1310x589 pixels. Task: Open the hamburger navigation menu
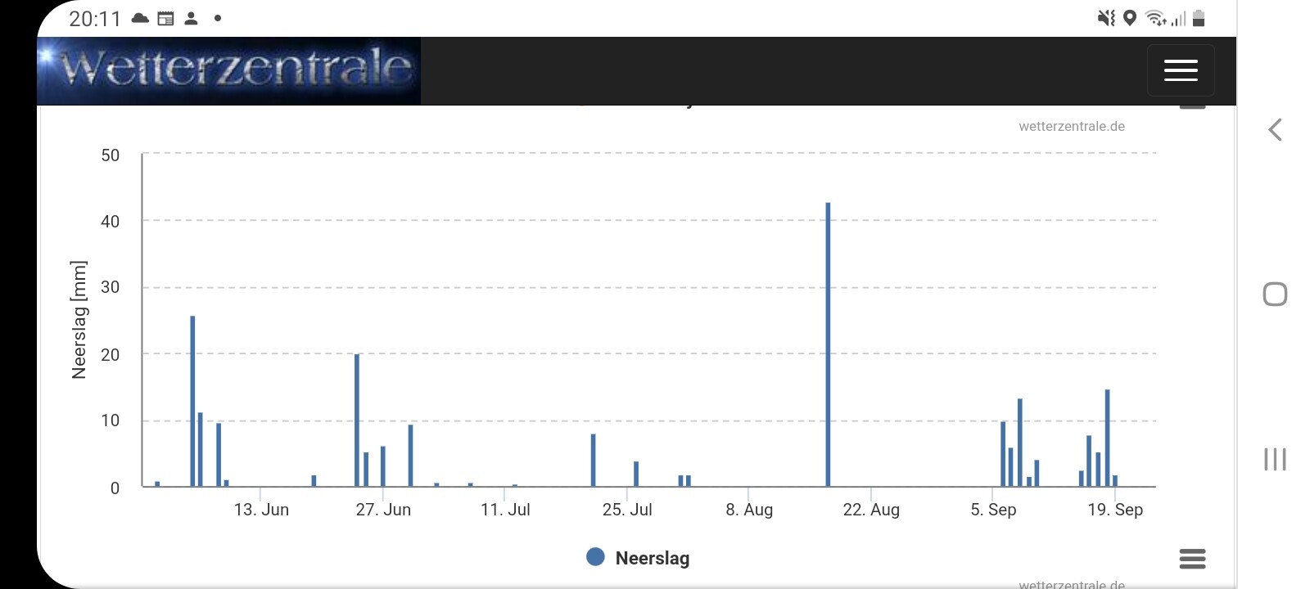[1181, 70]
